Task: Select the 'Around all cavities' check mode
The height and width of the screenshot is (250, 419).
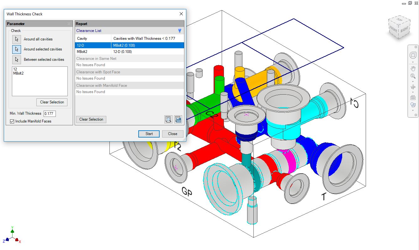Action: coord(17,39)
